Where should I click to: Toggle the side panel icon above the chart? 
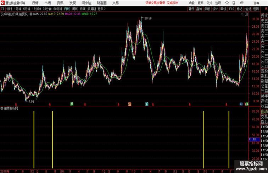click(x=246, y=14)
